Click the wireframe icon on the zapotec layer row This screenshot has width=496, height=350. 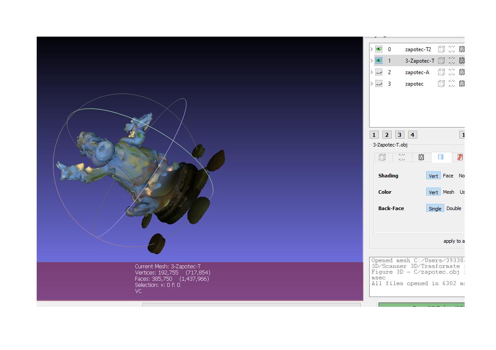pyautogui.click(x=462, y=83)
